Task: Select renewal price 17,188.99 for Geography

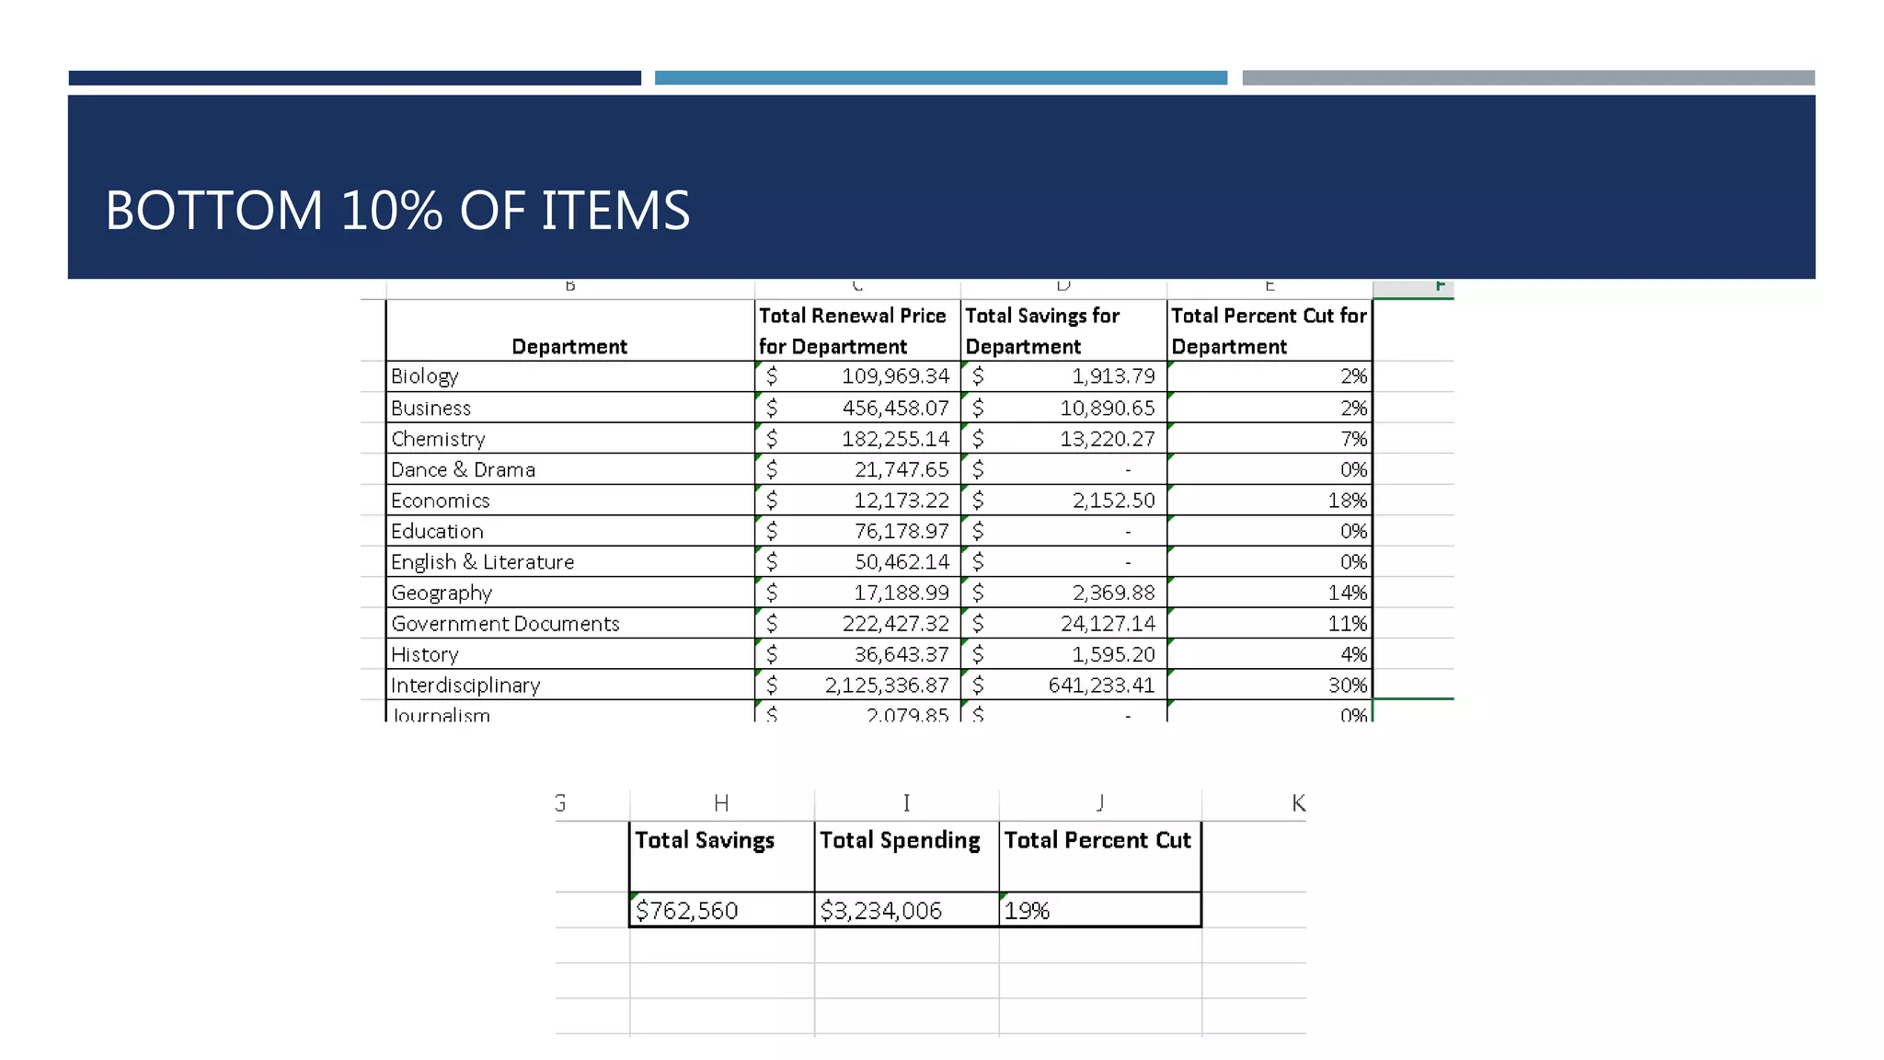Action: click(x=857, y=593)
